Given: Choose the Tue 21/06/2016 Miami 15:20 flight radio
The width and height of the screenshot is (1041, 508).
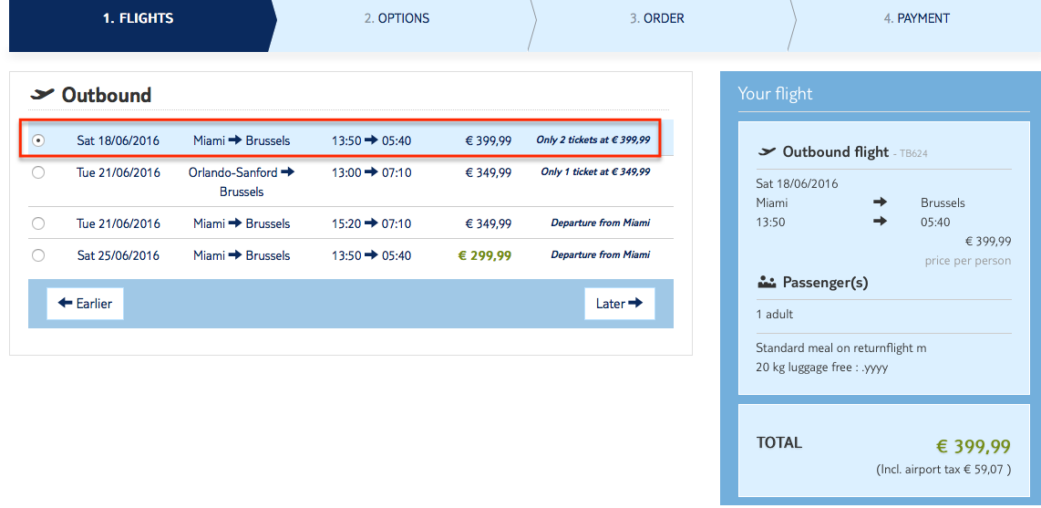Looking at the screenshot, I should pyautogui.click(x=38, y=223).
